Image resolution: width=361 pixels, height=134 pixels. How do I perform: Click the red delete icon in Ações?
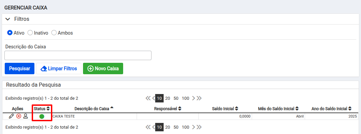19,116
